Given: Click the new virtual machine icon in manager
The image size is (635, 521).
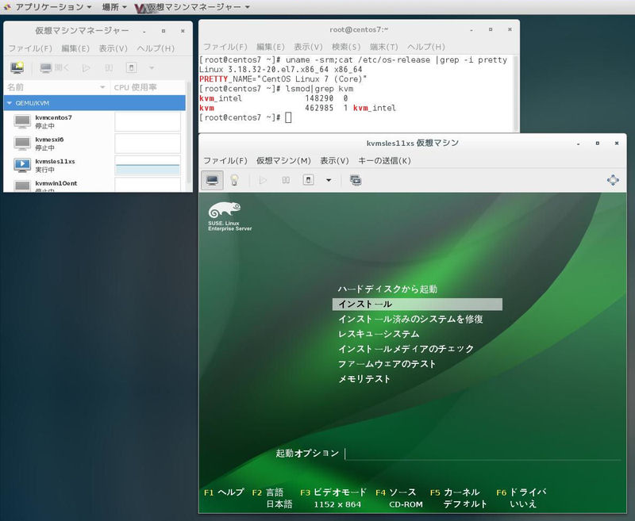Looking at the screenshot, I should [17, 67].
